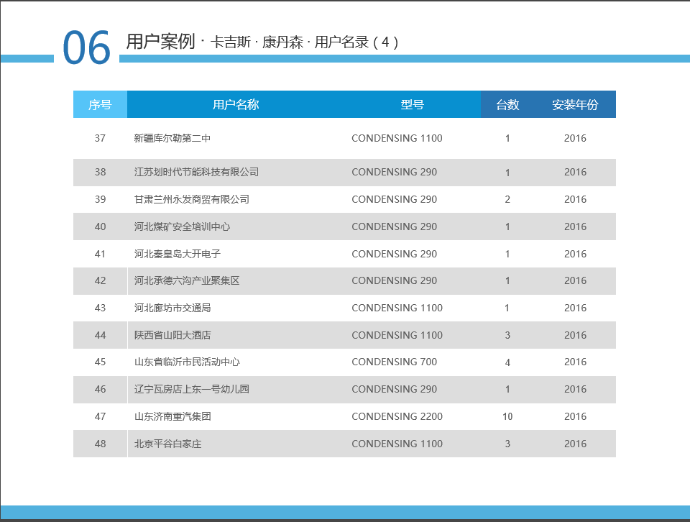Select the 用户案例 title text
This screenshot has height=522, width=690.
[x=160, y=42]
